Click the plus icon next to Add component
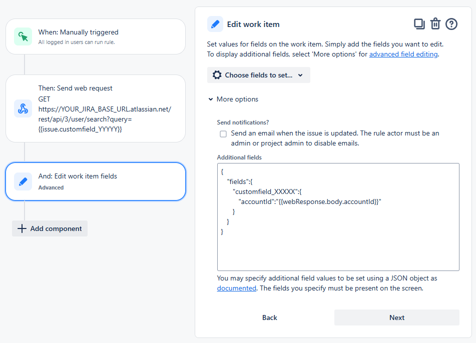Screen dimensions: 476x343 (22, 228)
